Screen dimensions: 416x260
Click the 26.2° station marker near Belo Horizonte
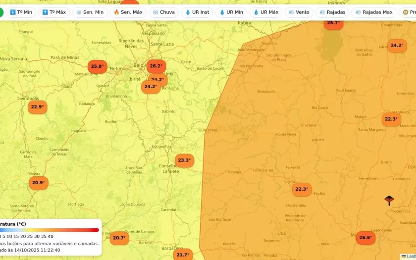(156, 66)
